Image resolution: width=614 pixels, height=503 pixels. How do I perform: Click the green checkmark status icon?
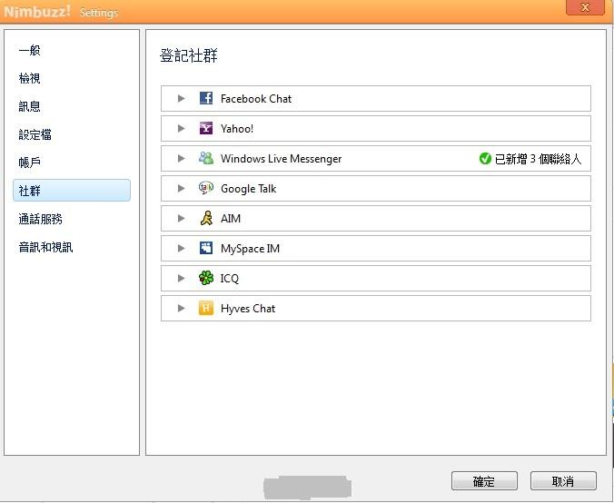(485, 159)
